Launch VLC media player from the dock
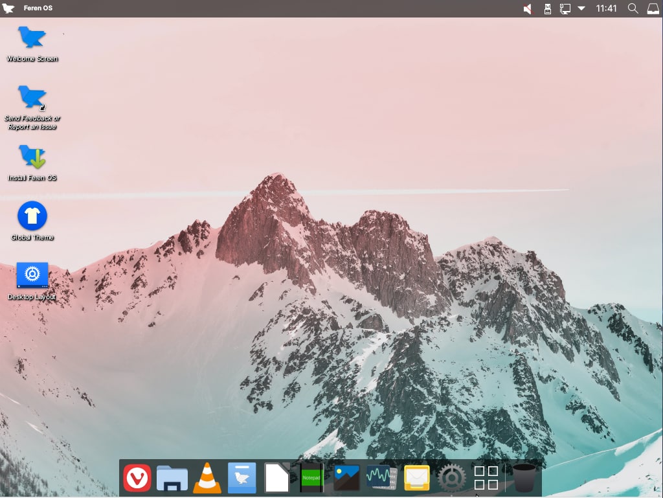The height and width of the screenshot is (498, 663). (207, 478)
